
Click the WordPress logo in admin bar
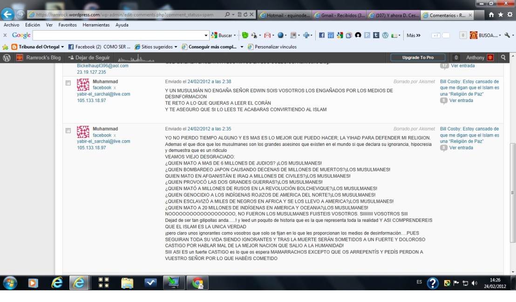7,58
